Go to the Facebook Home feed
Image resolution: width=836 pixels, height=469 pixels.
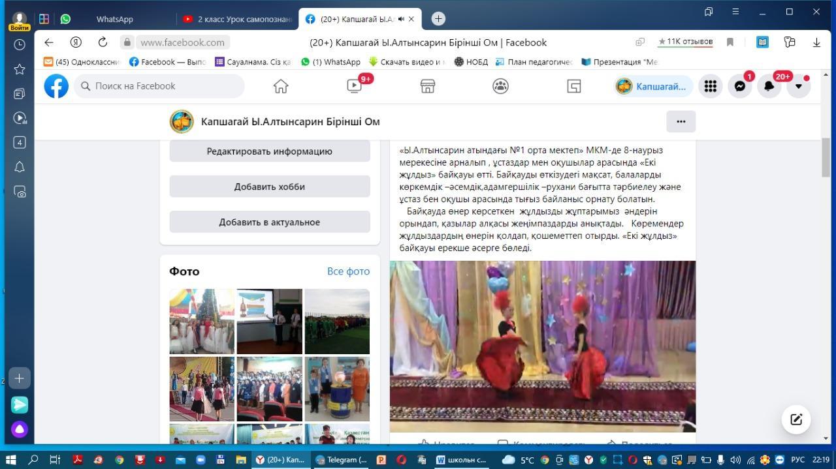[x=281, y=85]
